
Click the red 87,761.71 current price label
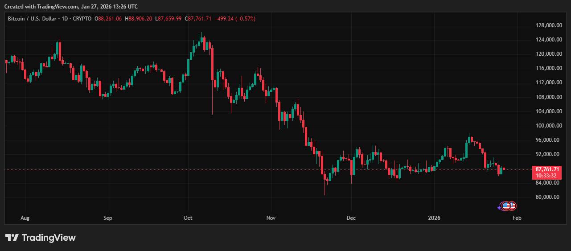(547, 169)
